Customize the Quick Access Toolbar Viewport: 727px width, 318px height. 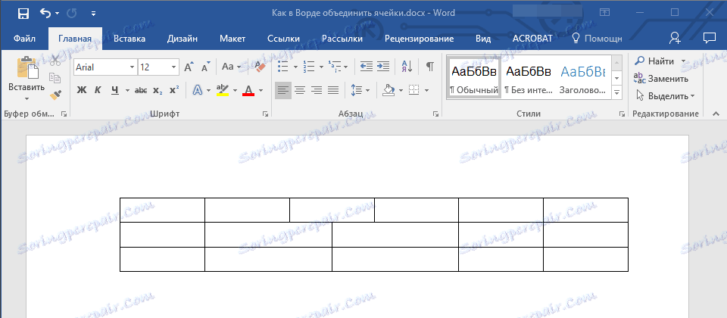click(93, 14)
